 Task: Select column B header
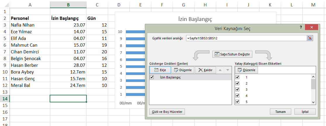[x=68, y=4]
